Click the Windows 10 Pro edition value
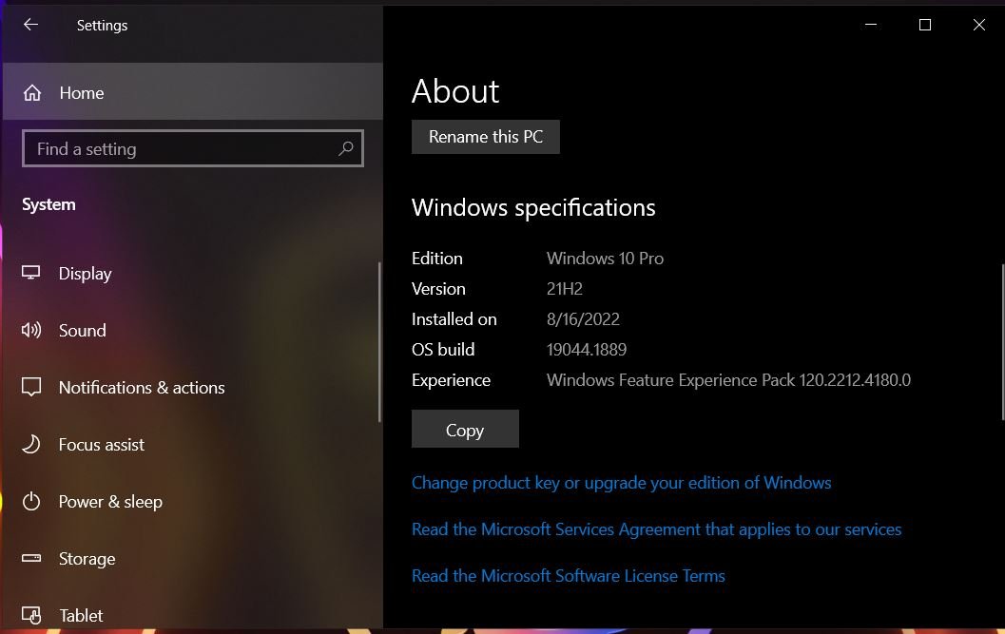The height and width of the screenshot is (634, 1005). [605, 259]
